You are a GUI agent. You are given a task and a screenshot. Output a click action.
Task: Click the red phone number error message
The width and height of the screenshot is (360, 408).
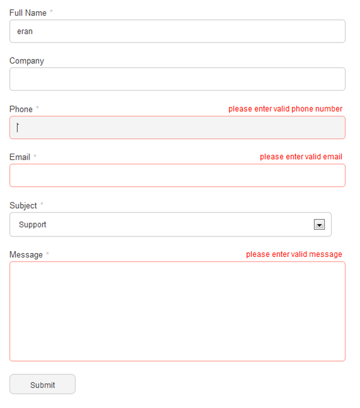coord(286,109)
